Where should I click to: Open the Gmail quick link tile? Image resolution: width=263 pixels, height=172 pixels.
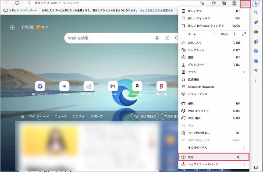pyautogui.click(x=113, y=88)
